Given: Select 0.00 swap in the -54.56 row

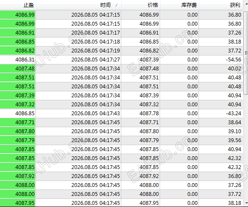Looking at the screenshot, I should (x=180, y=60).
